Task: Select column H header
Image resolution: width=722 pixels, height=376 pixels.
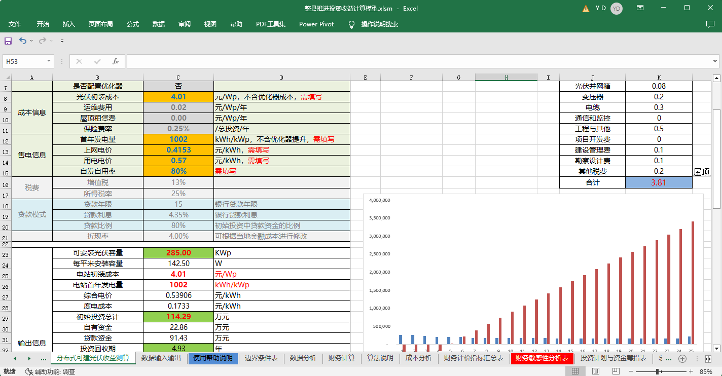Action: click(506, 78)
